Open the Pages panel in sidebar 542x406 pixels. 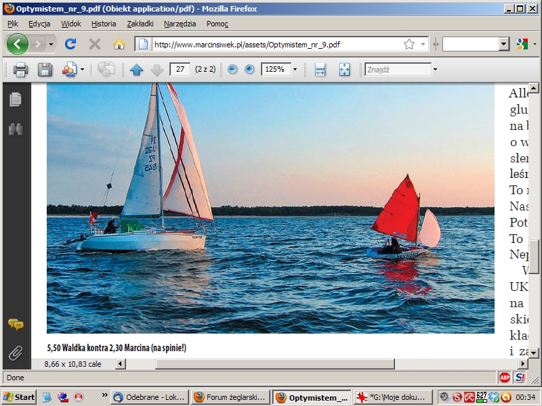pyautogui.click(x=15, y=99)
